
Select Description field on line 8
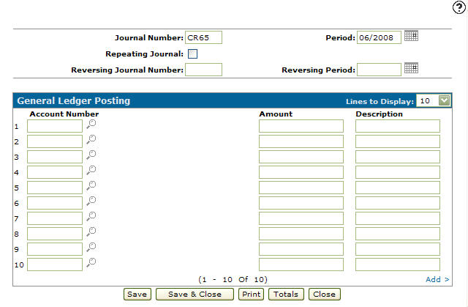pyautogui.click(x=398, y=234)
